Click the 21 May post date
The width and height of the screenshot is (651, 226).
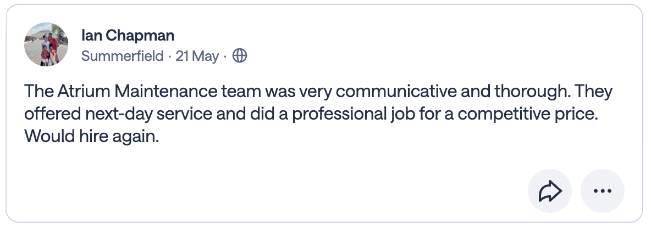197,56
